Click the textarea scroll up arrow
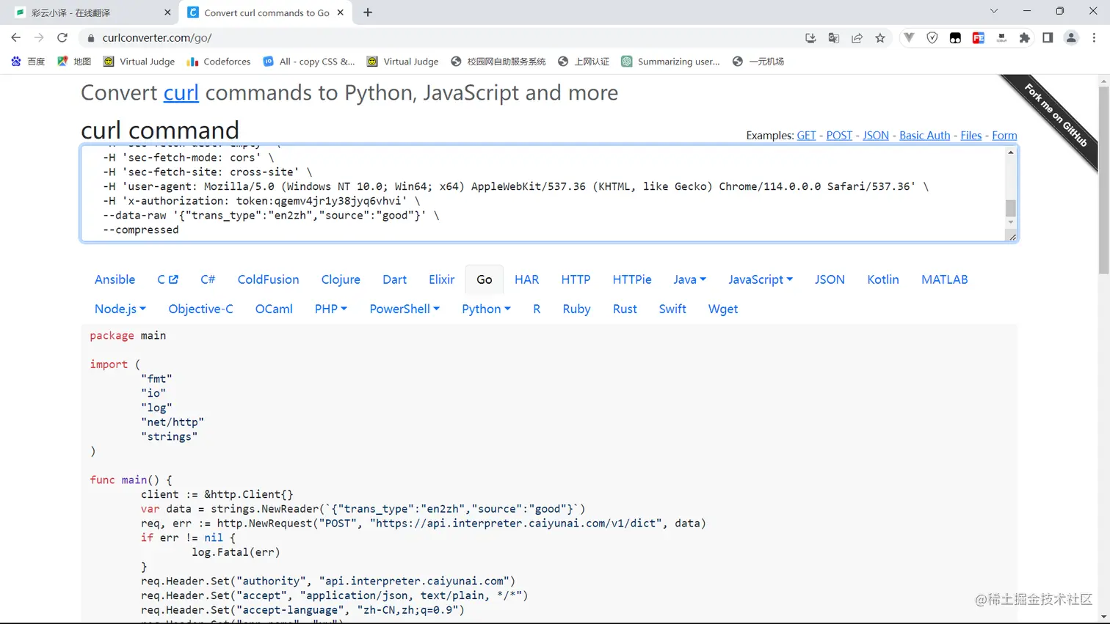This screenshot has height=624, width=1110. 1011,153
